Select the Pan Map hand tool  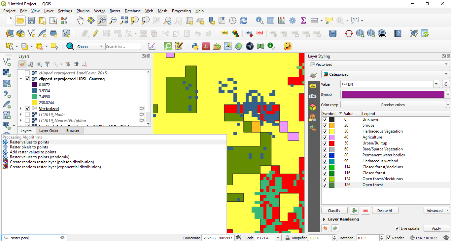[80, 20]
